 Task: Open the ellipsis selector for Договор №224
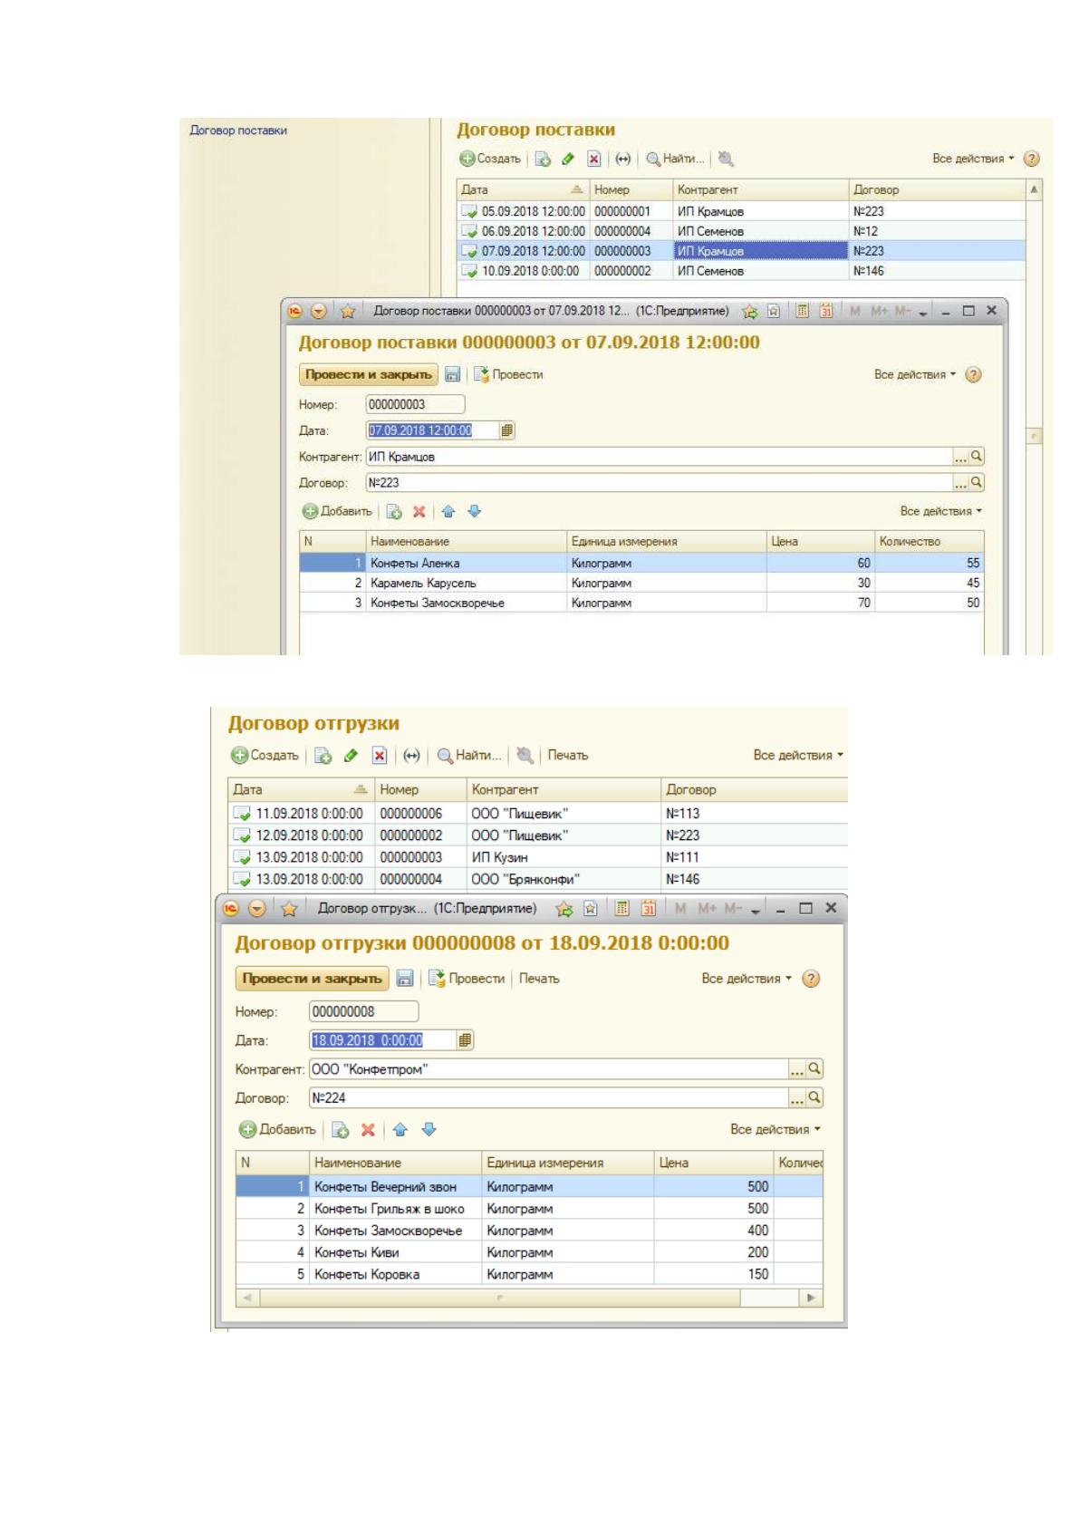tap(797, 1098)
